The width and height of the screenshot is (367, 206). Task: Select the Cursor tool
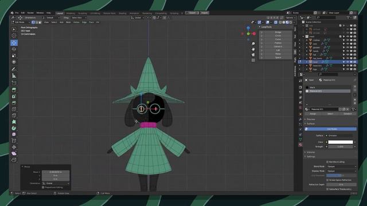[x=14, y=35]
